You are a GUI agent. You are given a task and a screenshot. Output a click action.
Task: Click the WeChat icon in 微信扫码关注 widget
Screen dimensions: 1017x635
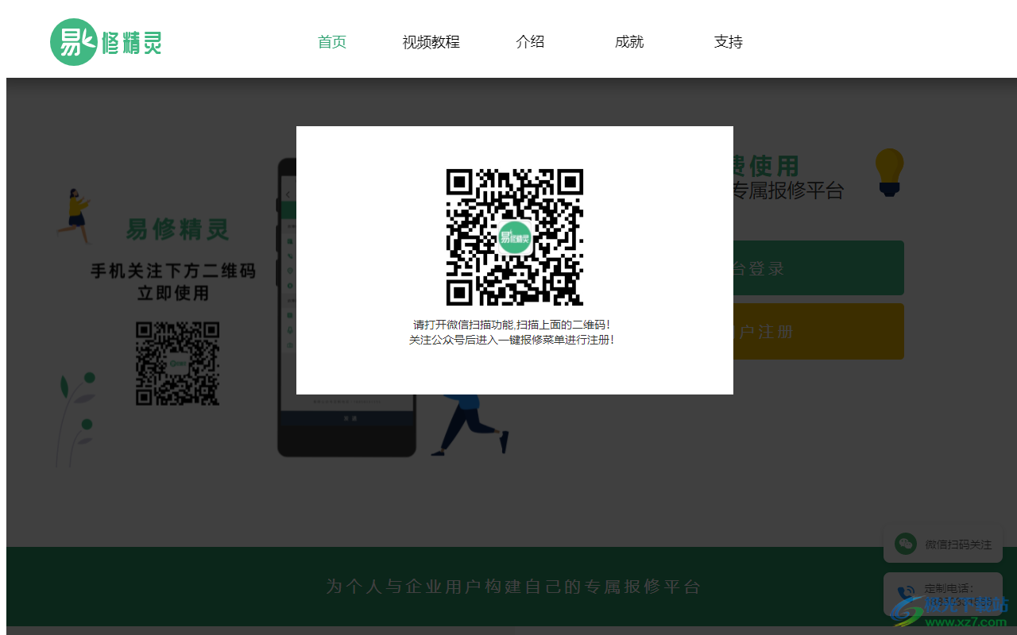pyautogui.click(x=906, y=545)
